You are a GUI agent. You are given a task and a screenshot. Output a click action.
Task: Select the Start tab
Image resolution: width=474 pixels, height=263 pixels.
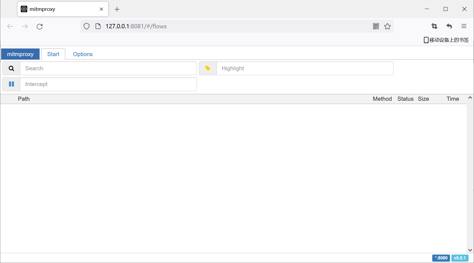tap(53, 54)
